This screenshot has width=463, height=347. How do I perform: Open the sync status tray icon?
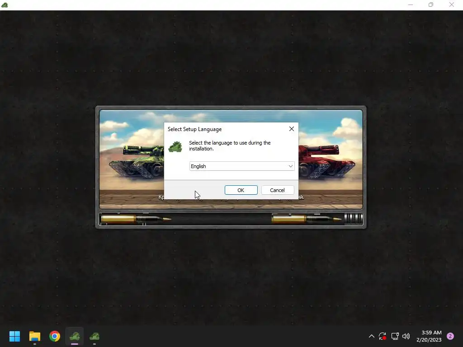pos(383,336)
